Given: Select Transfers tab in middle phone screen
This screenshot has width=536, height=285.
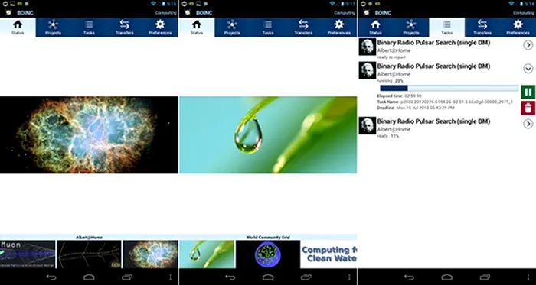Looking at the screenshot, I should coord(303,28).
